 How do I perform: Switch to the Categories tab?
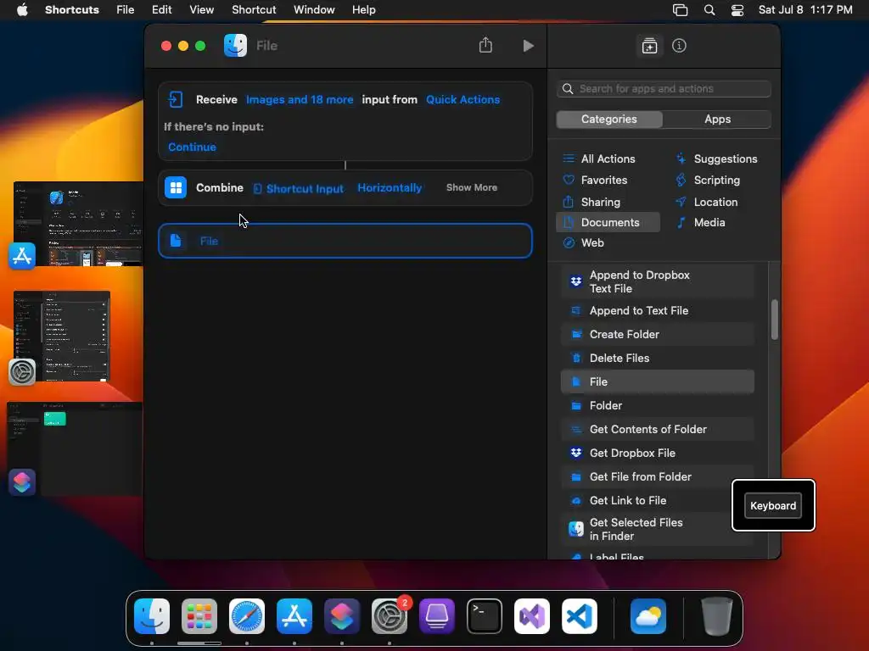point(609,119)
